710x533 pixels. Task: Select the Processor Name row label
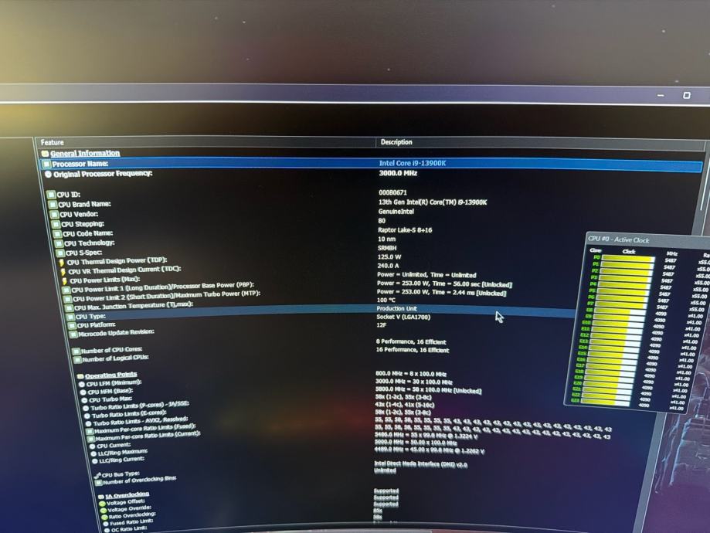pos(80,164)
